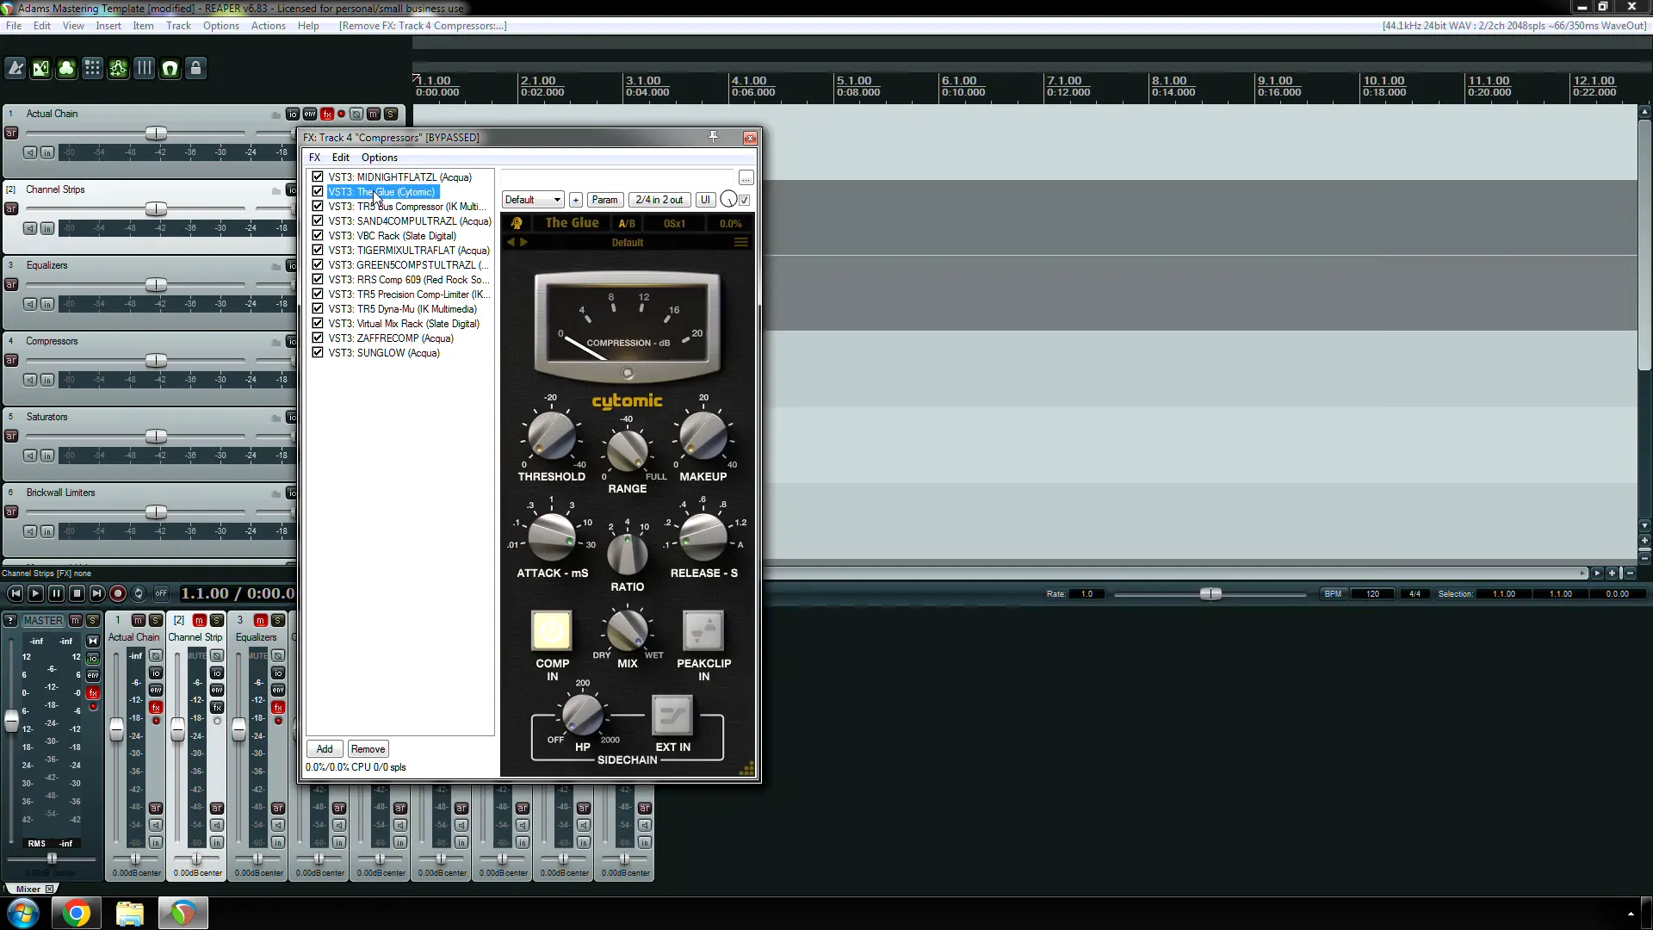The width and height of the screenshot is (1653, 930).
Task: Open the Insert menu
Action: [108, 26]
